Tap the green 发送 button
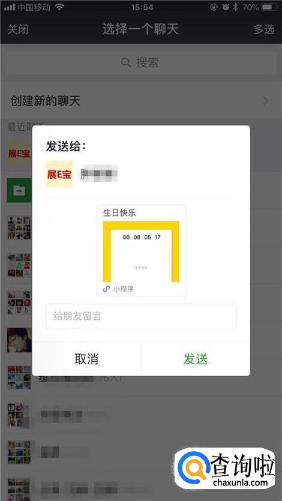The width and height of the screenshot is (282, 501). pos(196,359)
